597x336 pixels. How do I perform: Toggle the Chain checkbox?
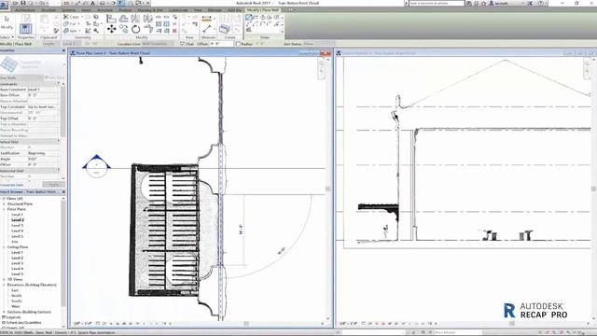coord(183,44)
